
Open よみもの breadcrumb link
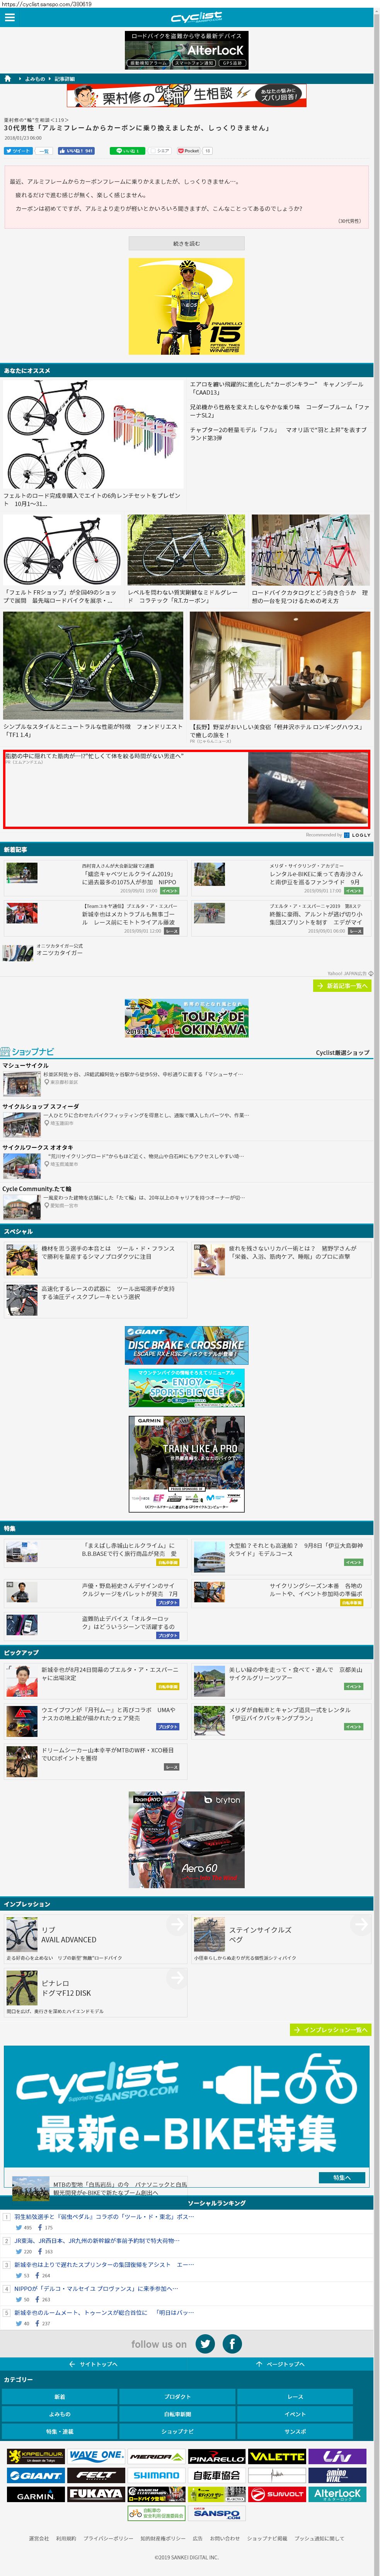(x=35, y=78)
